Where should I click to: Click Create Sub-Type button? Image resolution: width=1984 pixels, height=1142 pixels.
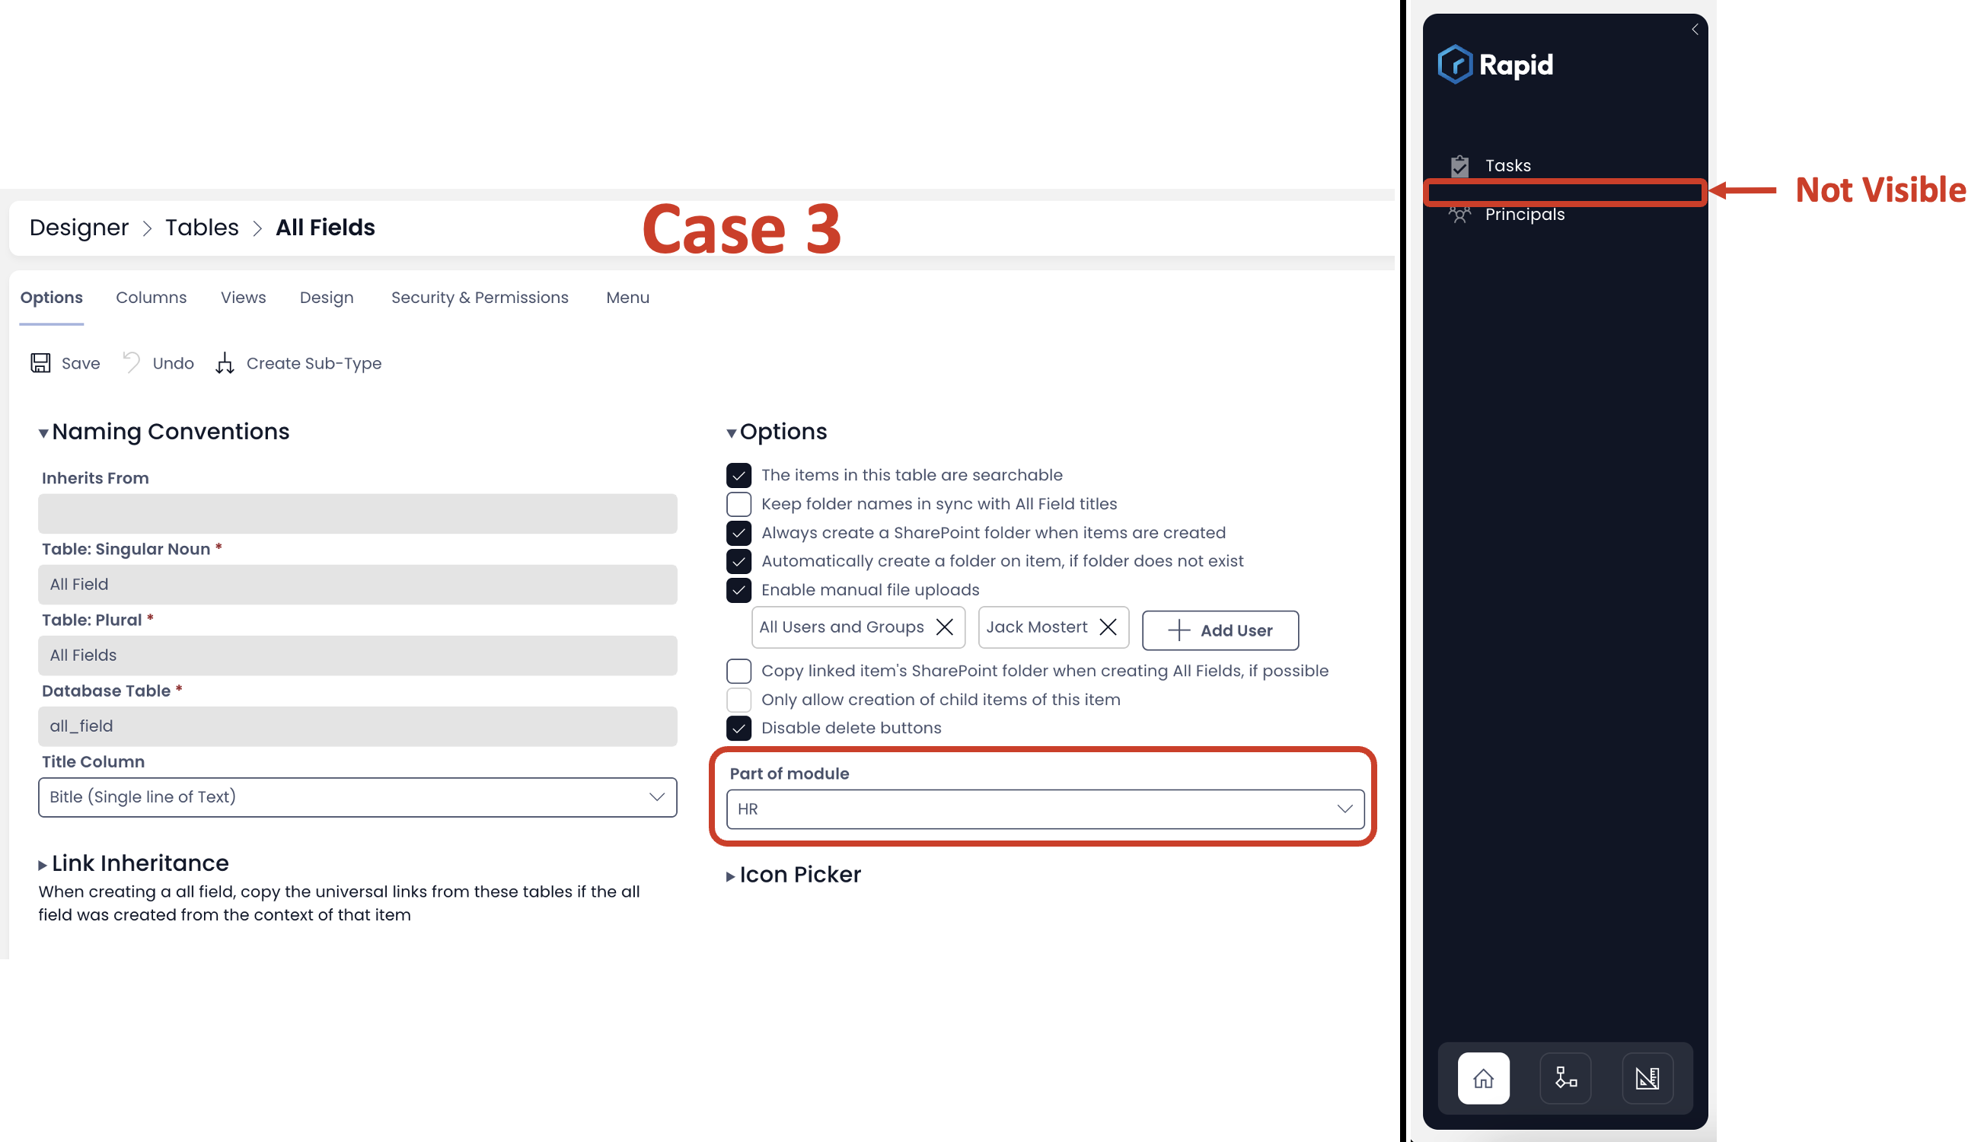click(297, 362)
